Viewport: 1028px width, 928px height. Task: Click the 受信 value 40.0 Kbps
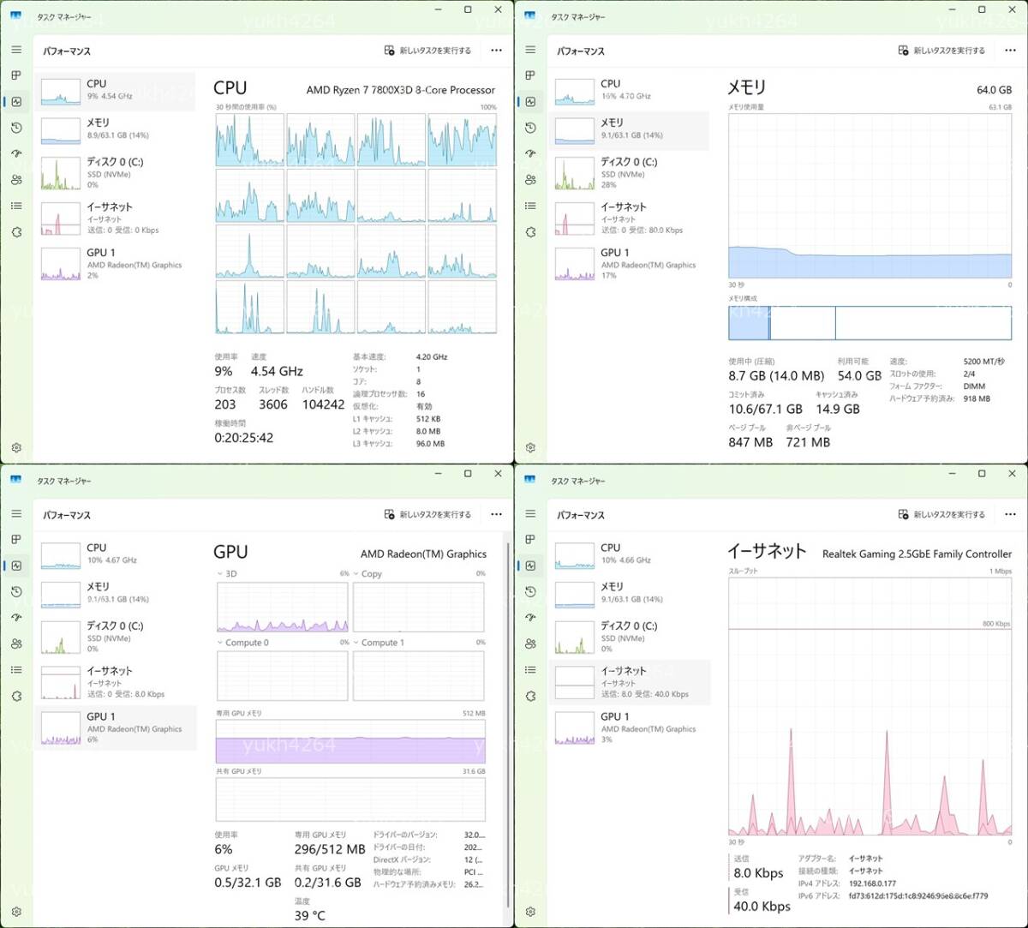762,906
